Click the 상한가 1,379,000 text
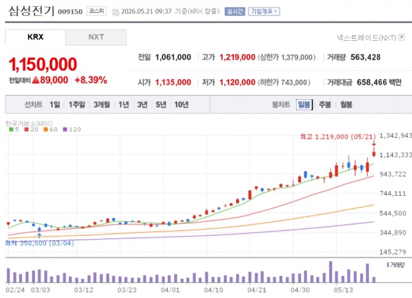Image resolution: width=412 pixels, height=298 pixels. click(x=287, y=57)
